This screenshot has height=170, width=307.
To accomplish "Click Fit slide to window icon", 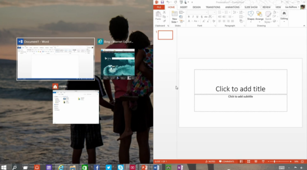I will click(x=302, y=162).
